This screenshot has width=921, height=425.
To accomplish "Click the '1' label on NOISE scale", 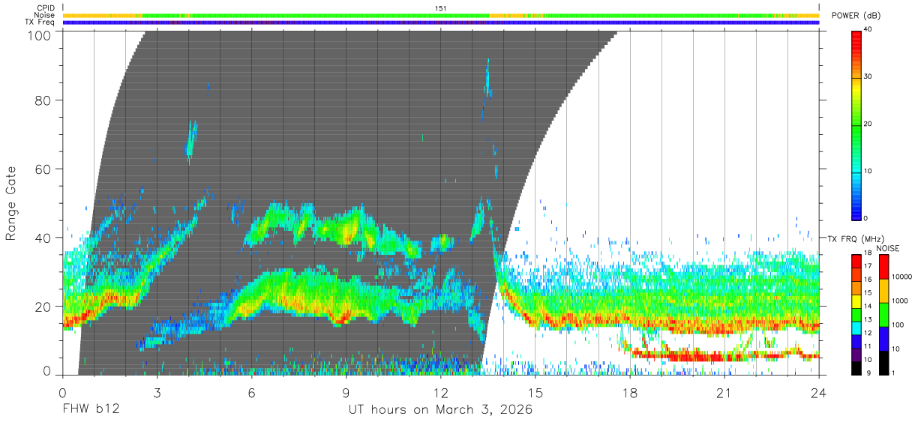I will pyautogui.click(x=893, y=373).
